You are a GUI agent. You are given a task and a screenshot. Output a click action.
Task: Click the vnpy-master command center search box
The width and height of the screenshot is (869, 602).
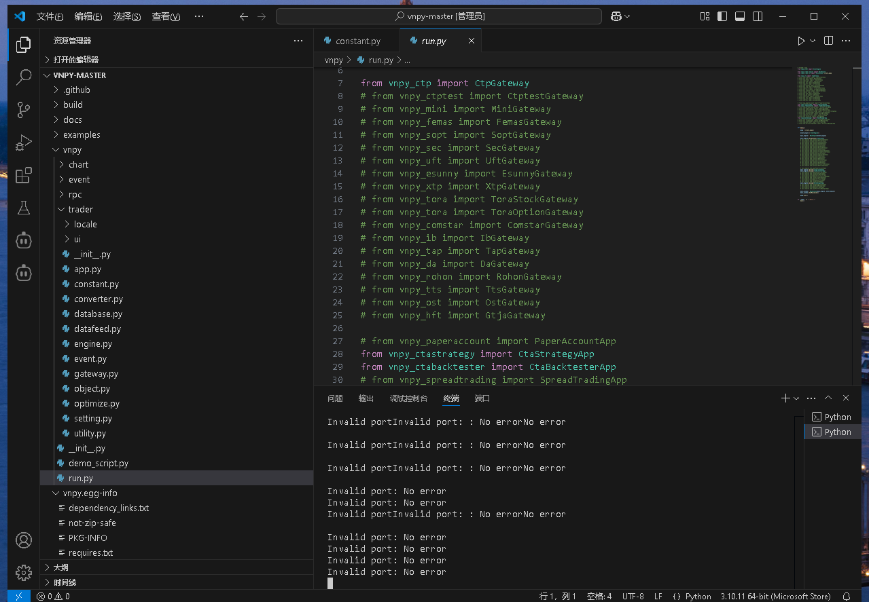[x=439, y=16]
